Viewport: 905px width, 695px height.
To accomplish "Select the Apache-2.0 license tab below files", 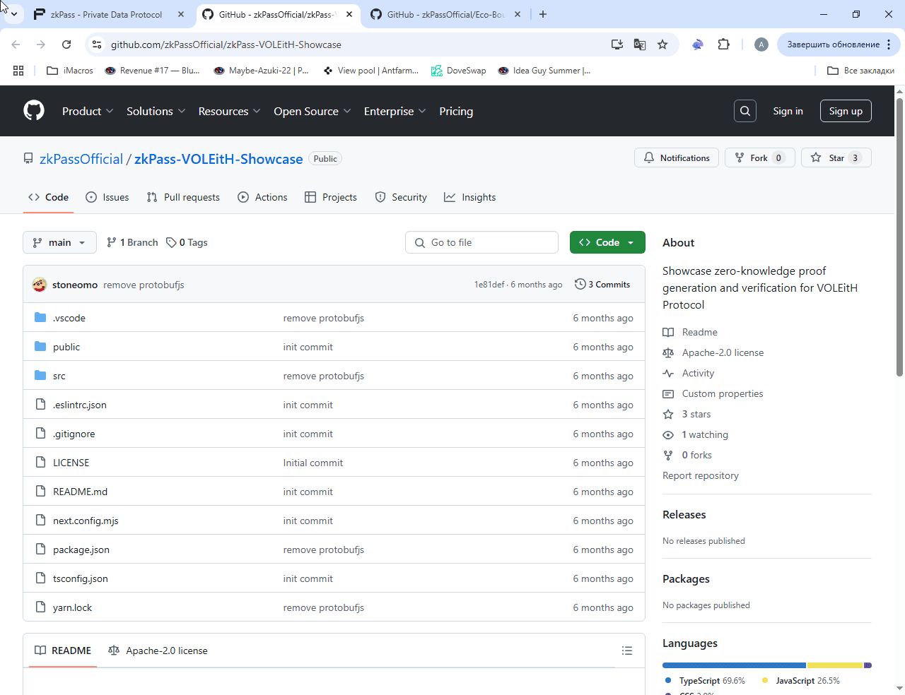I will click(158, 651).
